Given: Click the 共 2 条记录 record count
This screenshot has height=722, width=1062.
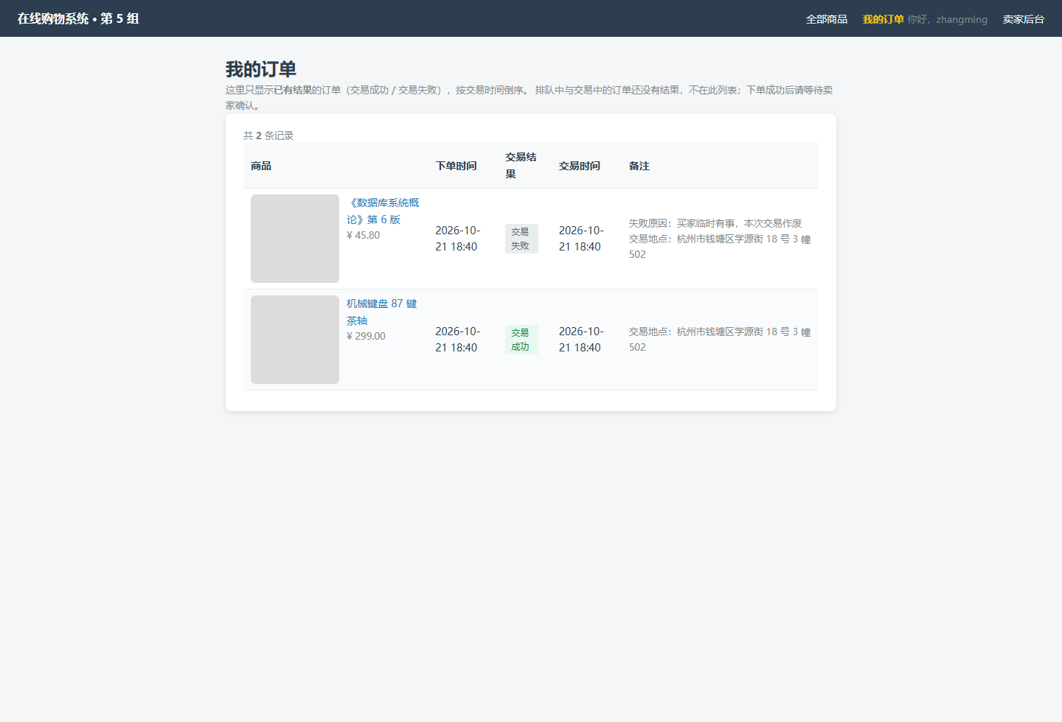Looking at the screenshot, I should (x=268, y=136).
